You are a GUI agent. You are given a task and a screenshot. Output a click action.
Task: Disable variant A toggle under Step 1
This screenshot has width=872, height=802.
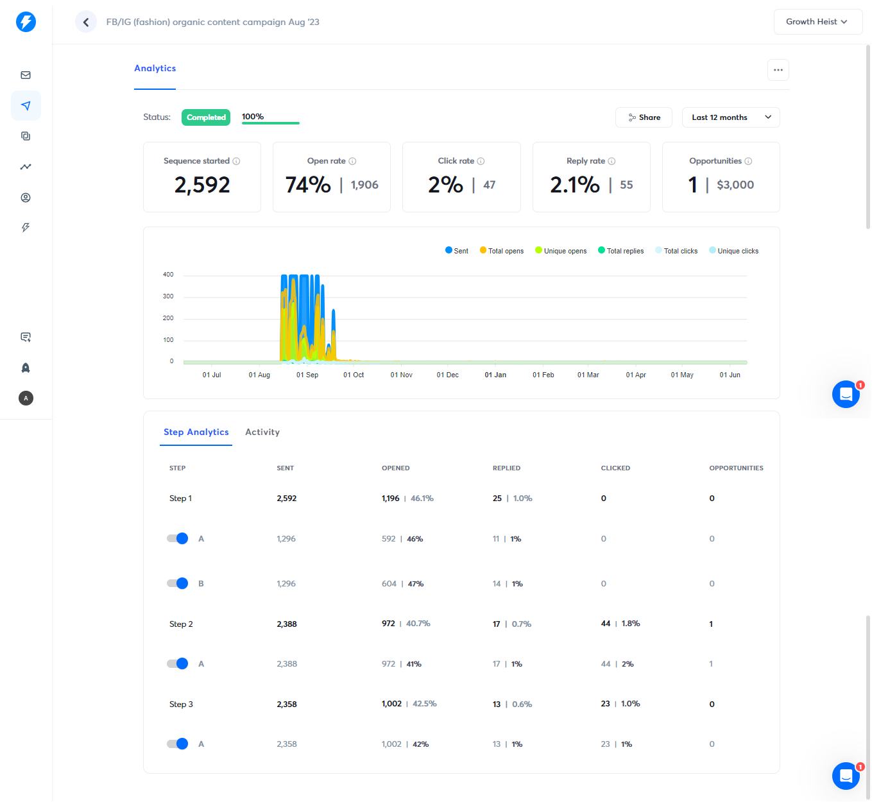[x=177, y=538]
